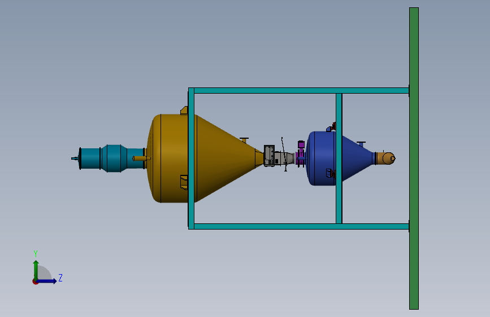Image resolution: width=490 pixels, height=317 pixels.
Task: Select the purple valve on blue tank
Action: [301, 155]
